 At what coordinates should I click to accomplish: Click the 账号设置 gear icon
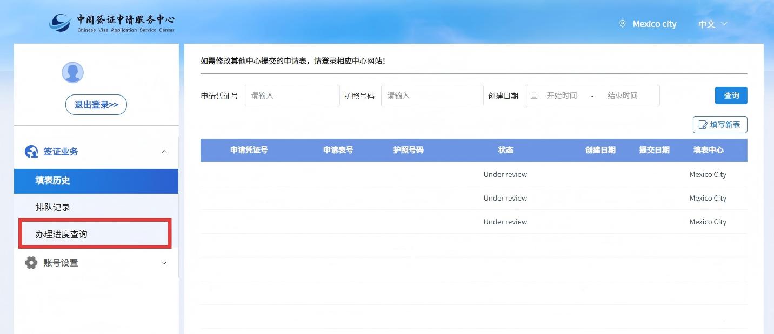point(31,263)
